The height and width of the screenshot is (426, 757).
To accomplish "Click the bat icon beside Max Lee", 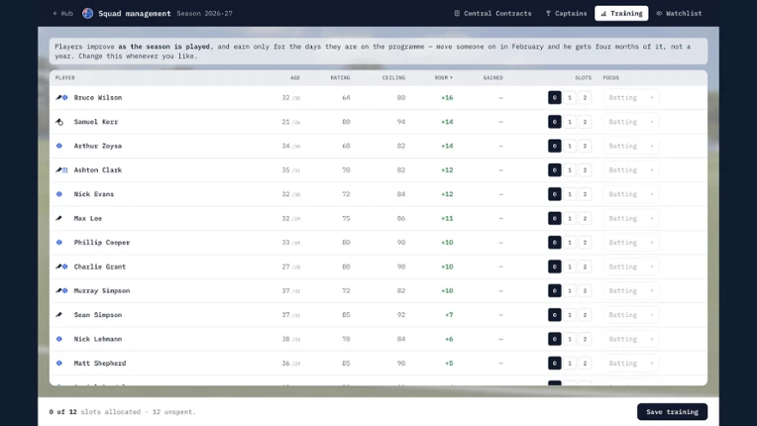I will [x=58, y=218].
